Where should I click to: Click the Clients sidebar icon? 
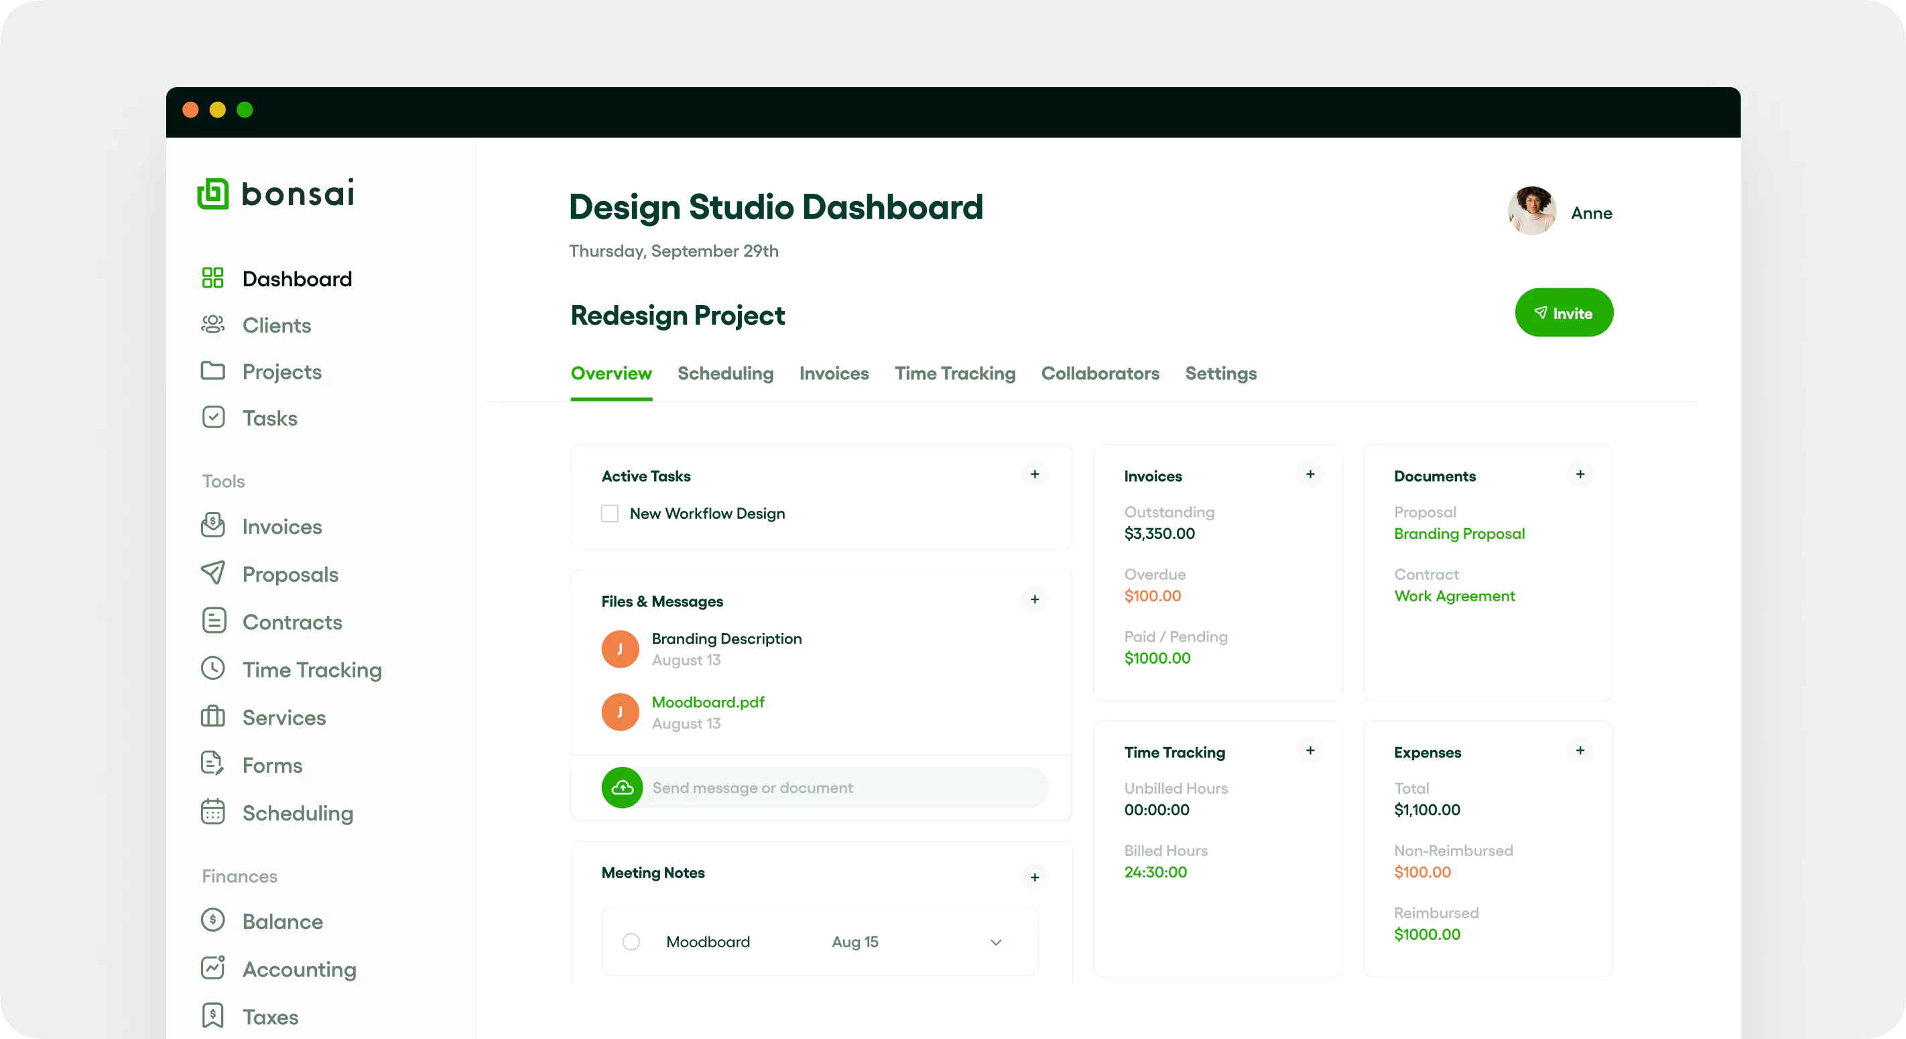(212, 324)
